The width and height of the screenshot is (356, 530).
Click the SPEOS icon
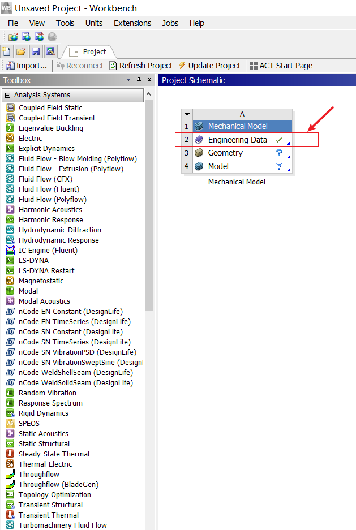point(10,423)
